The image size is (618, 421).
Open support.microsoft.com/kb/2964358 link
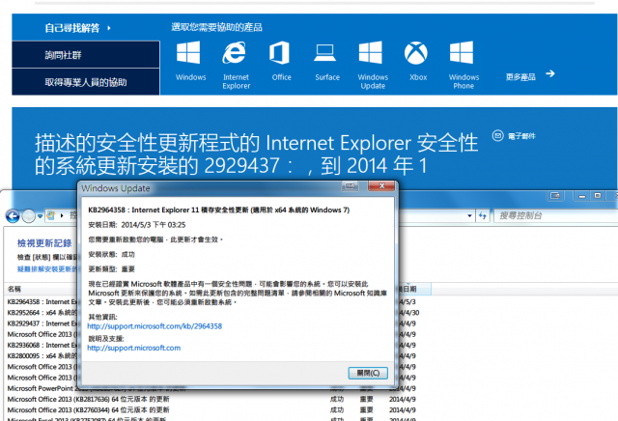(x=154, y=326)
